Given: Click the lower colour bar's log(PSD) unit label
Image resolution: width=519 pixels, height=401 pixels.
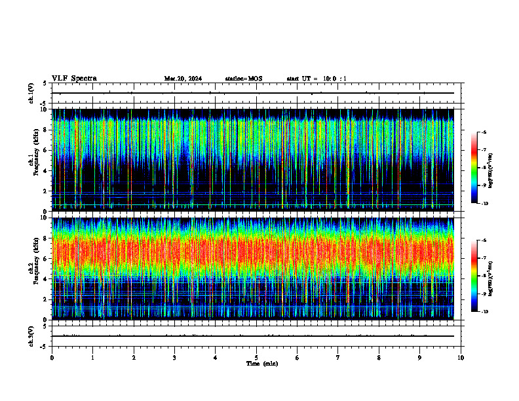Looking at the screenshot, I should pos(491,278).
